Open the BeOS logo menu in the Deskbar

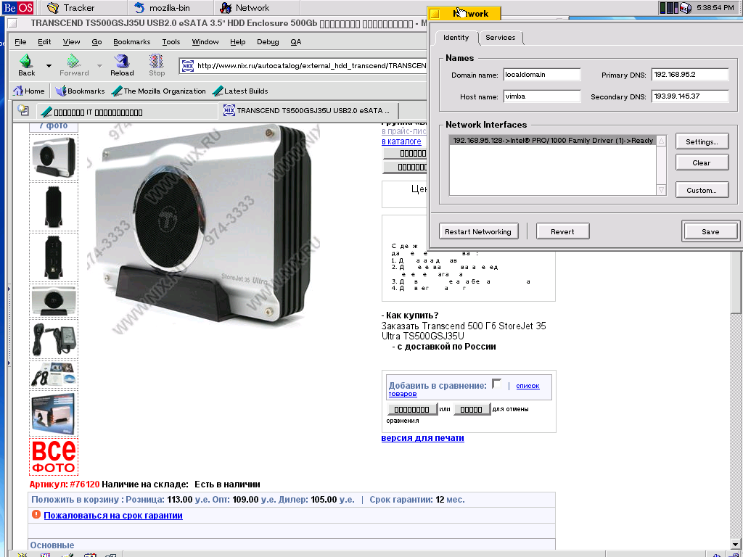(x=17, y=8)
